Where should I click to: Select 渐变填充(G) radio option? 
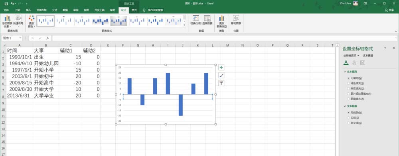tap(348, 88)
